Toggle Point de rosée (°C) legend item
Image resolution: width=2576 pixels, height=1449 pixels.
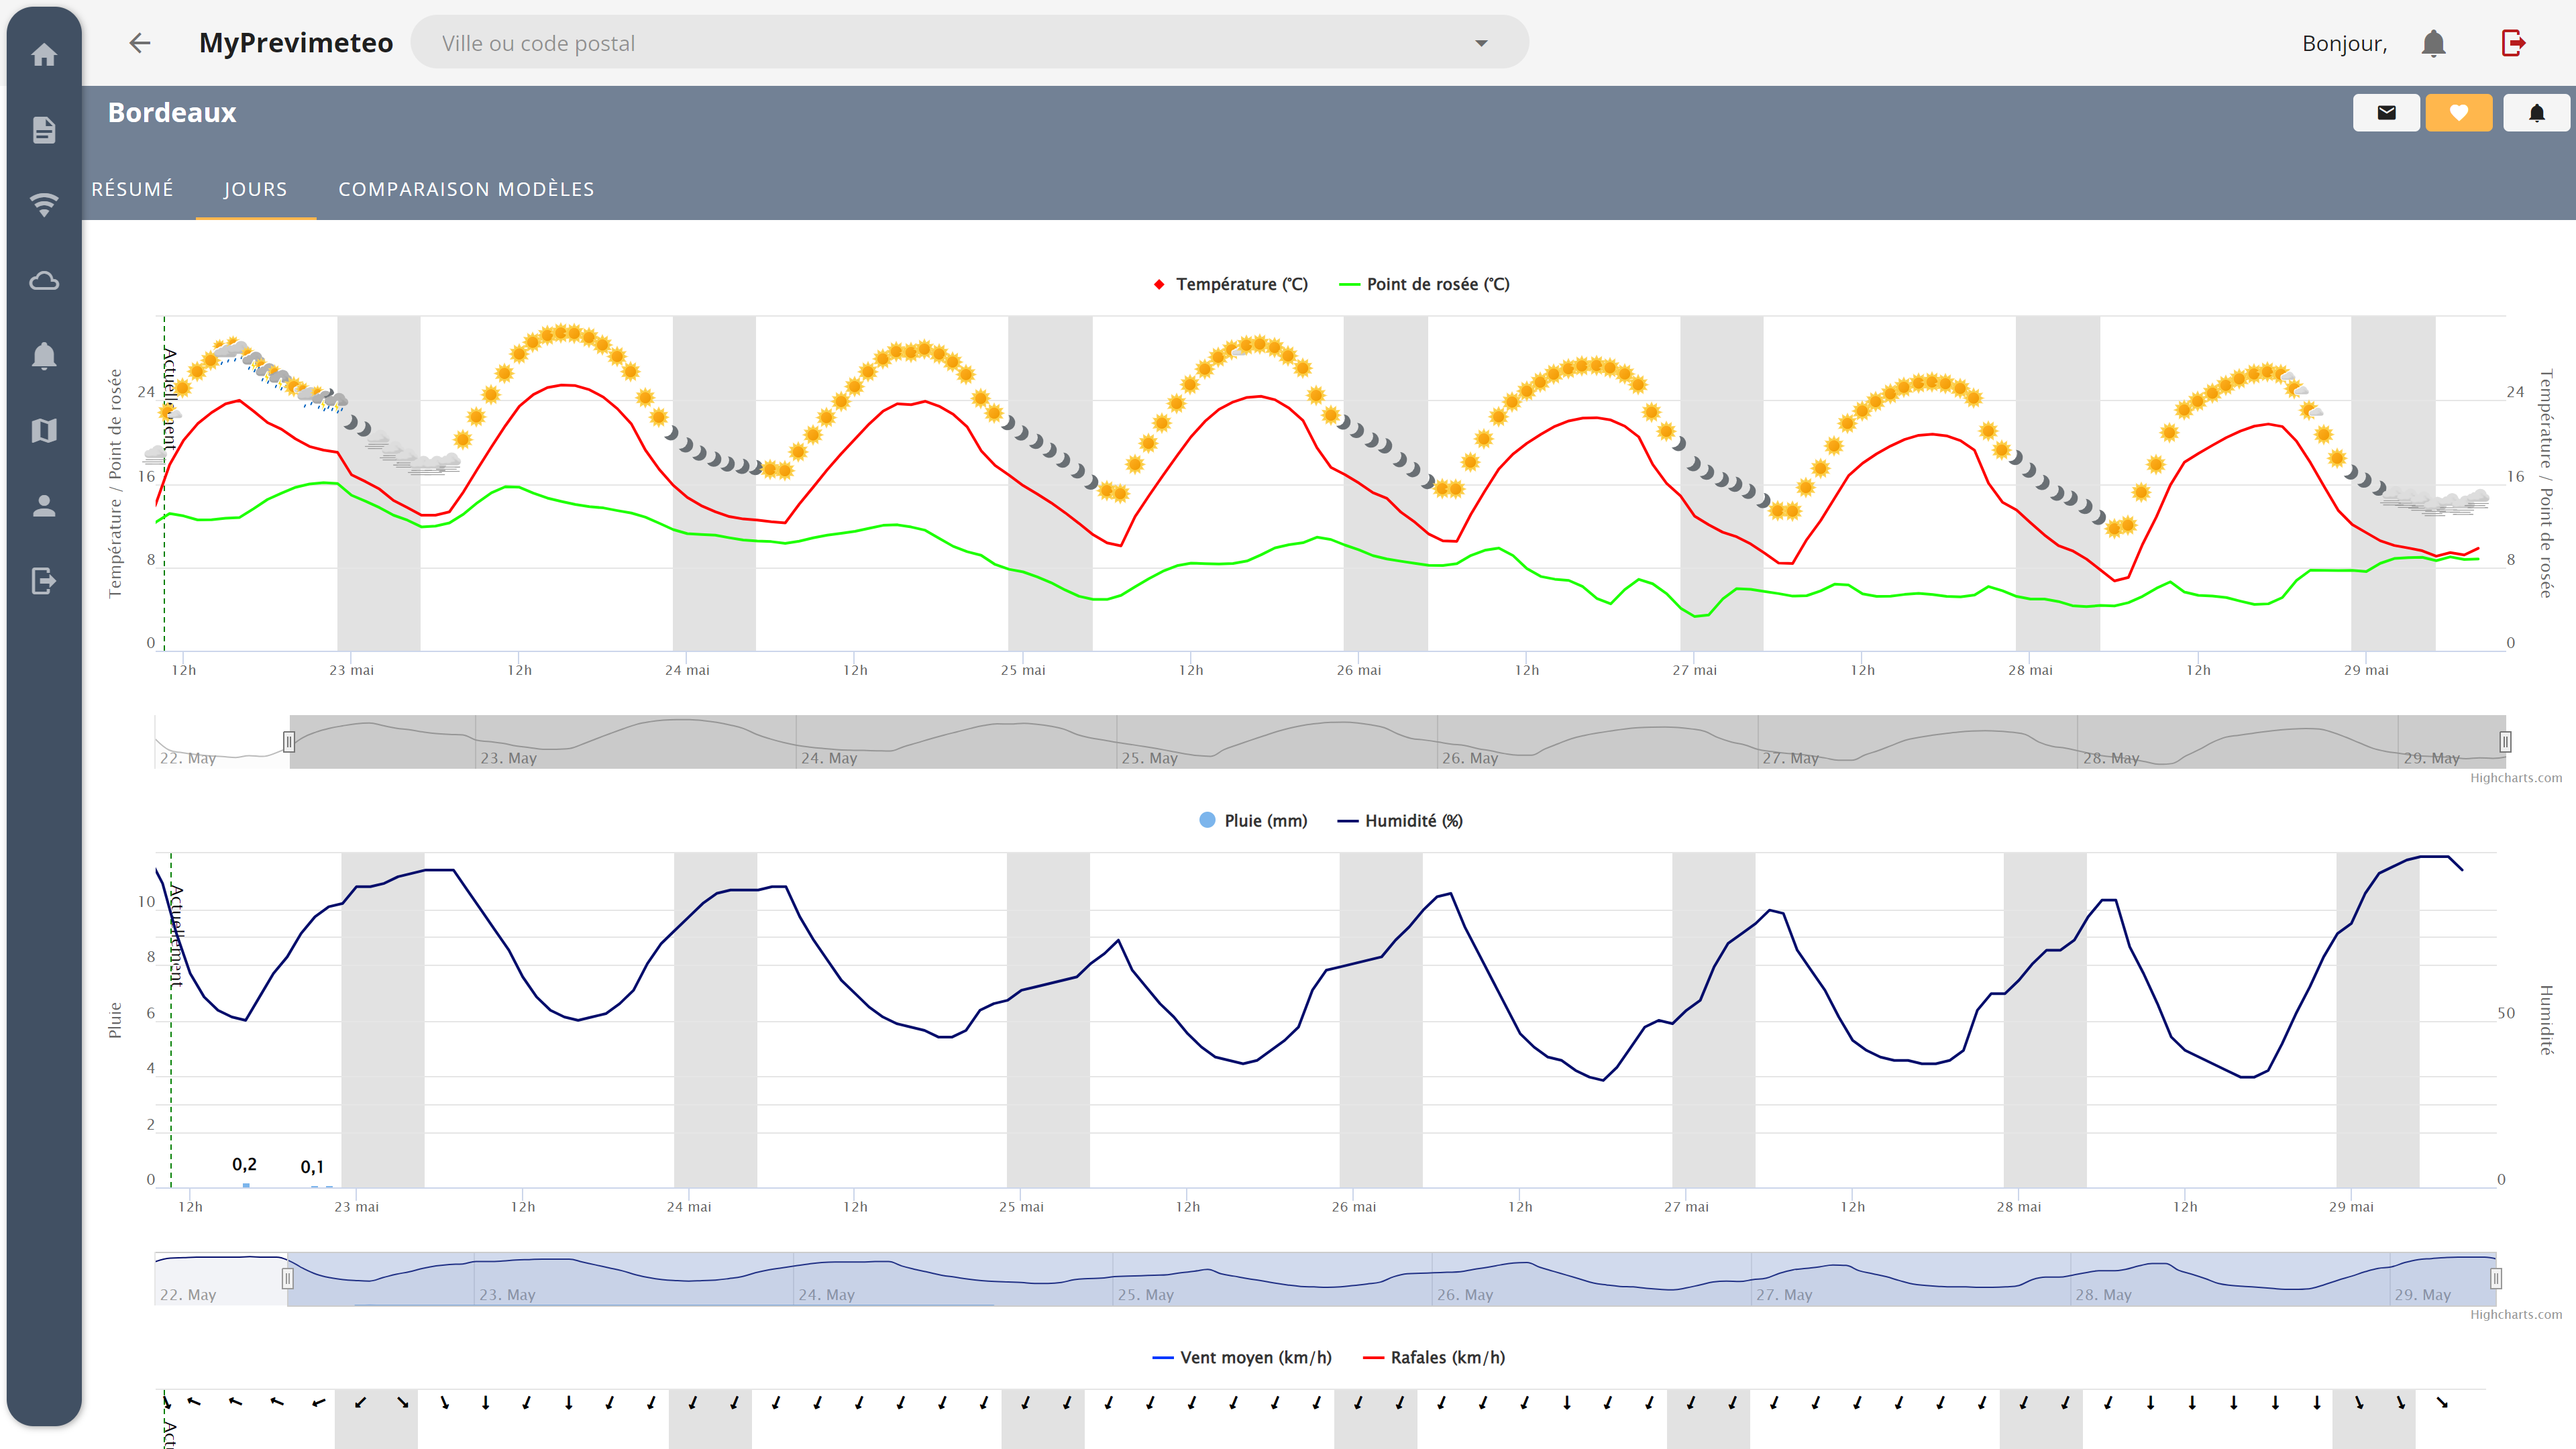click(1424, 284)
